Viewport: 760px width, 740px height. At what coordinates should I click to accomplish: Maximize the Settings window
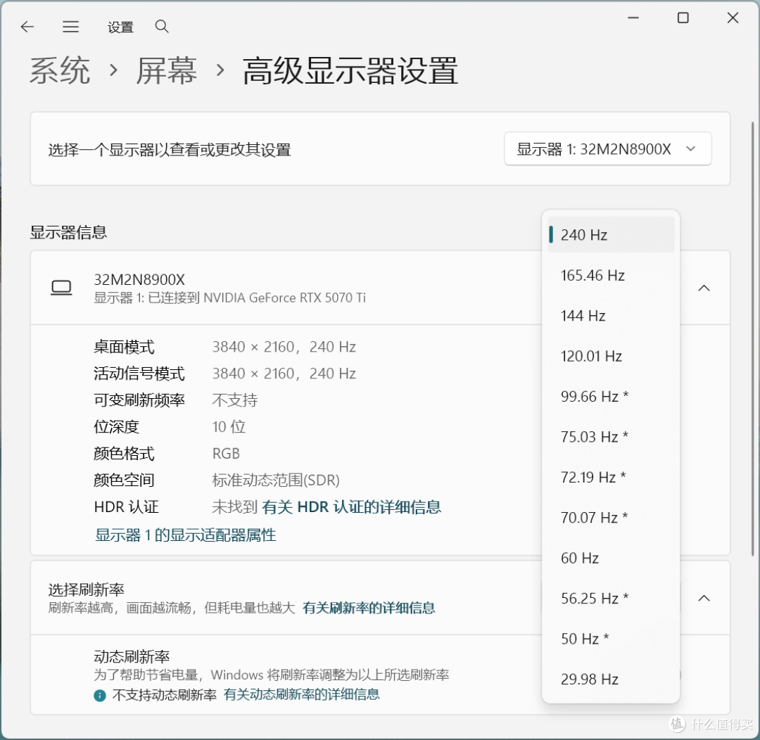click(683, 18)
